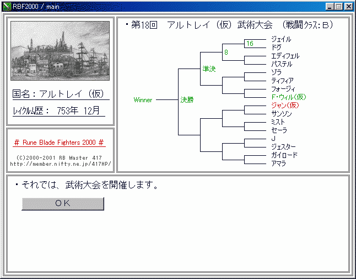Click the city illustration thumbnail
The height and width of the screenshot is (279, 356).
pyautogui.click(x=60, y=51)
